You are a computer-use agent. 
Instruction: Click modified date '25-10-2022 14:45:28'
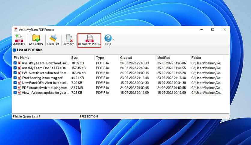[x=171, y=73]
